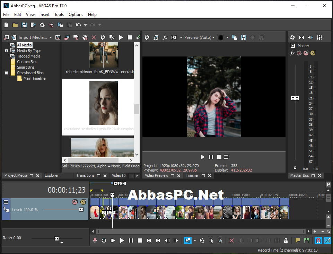Switch to the Trimmer tab

192,175
